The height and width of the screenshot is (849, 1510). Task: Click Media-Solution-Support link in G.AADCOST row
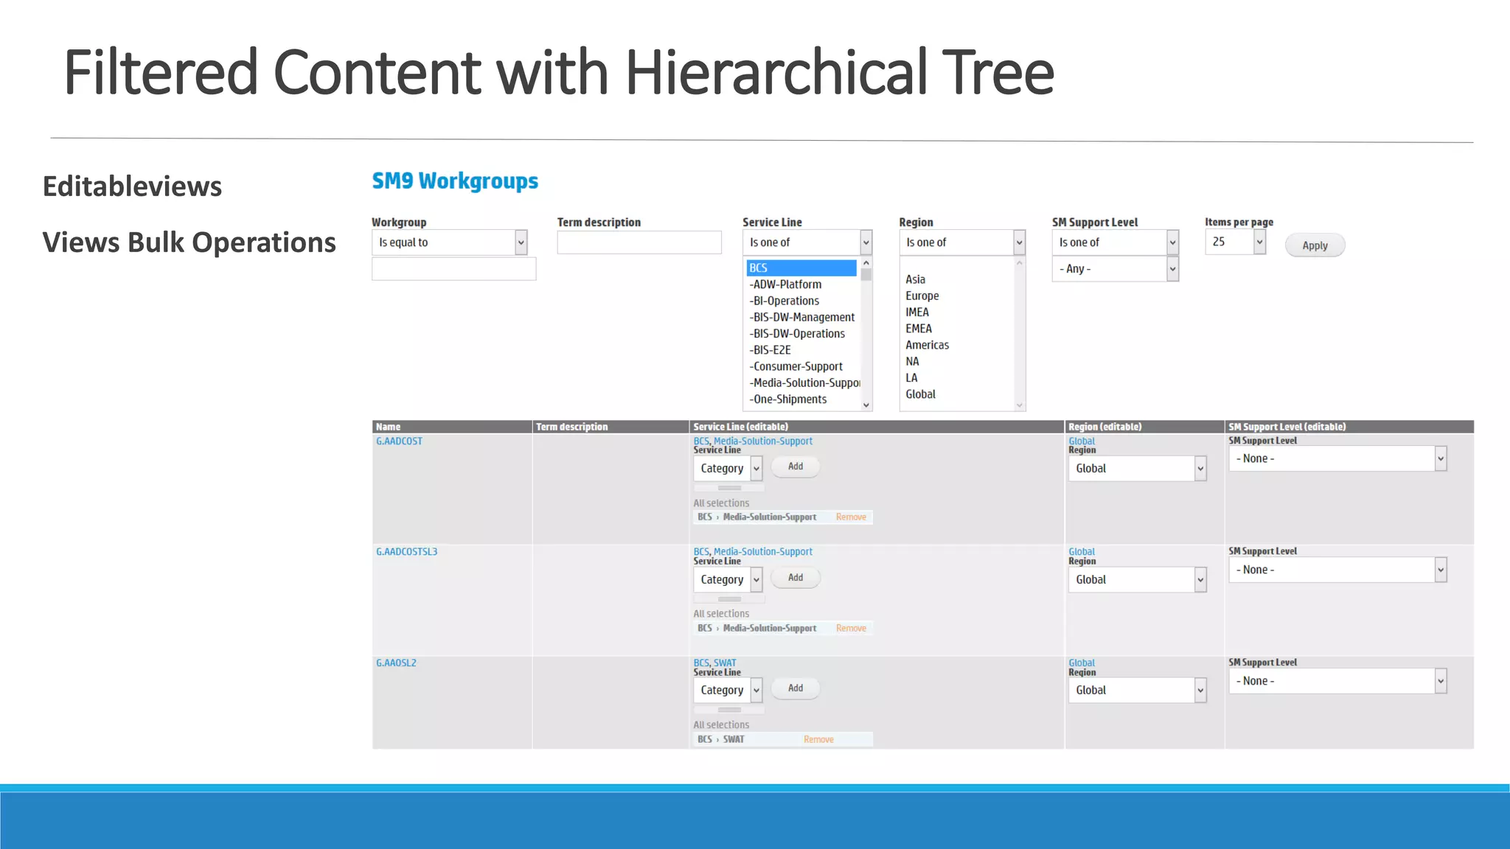click(763, 441)
